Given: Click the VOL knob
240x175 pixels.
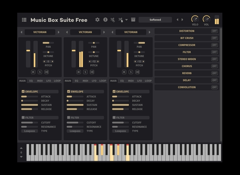Looking at the screenshot, I should coord(206,19).
